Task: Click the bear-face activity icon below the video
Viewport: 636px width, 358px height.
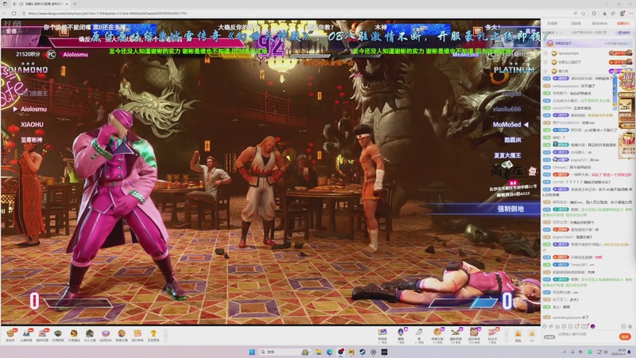Action: [10, 334]
